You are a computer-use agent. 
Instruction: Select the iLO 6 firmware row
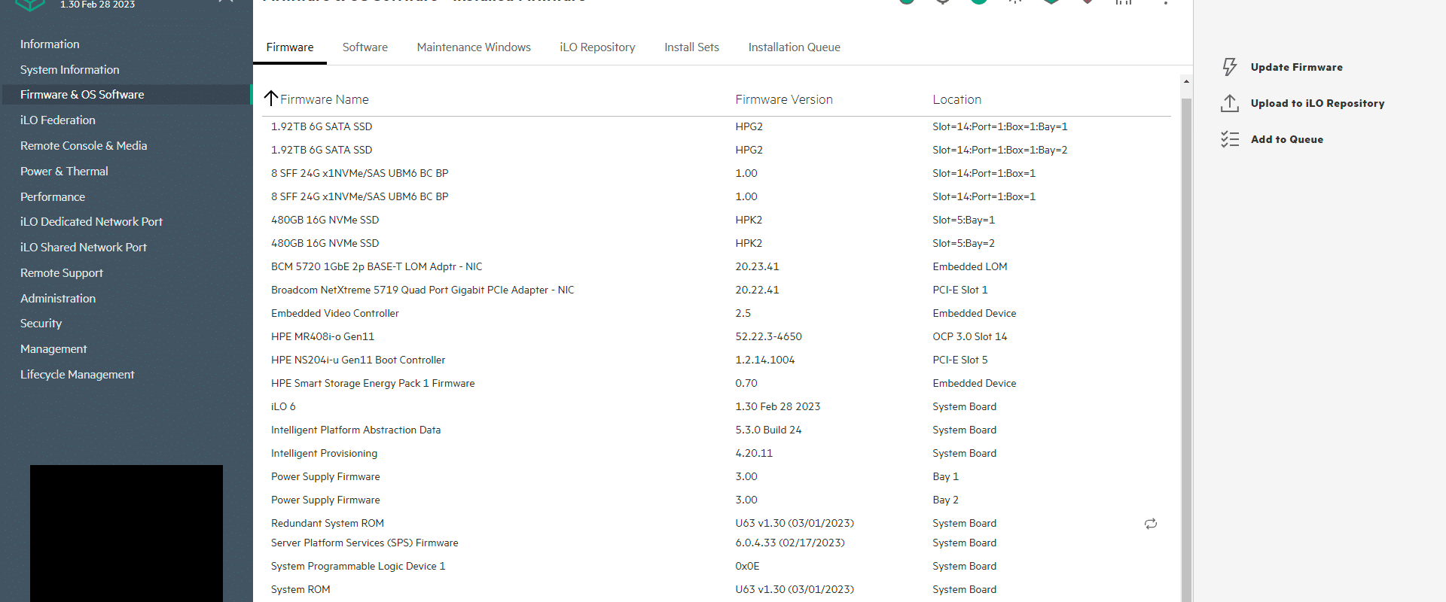pos(716,406)
